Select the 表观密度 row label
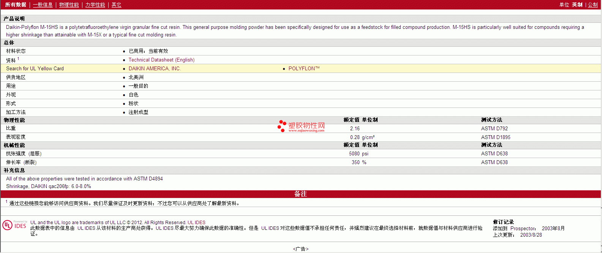The width and height of the screenshot is (602, 253). click(x=16, y=137)
